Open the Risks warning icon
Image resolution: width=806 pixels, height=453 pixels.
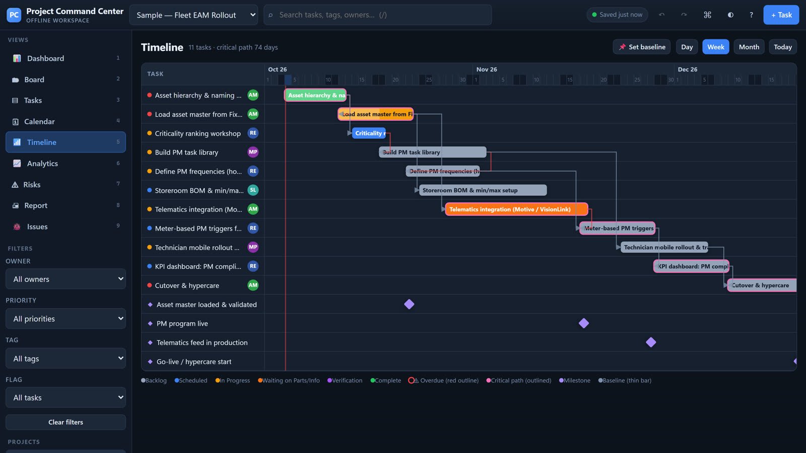pyautogui.click(x=15, y=185)
